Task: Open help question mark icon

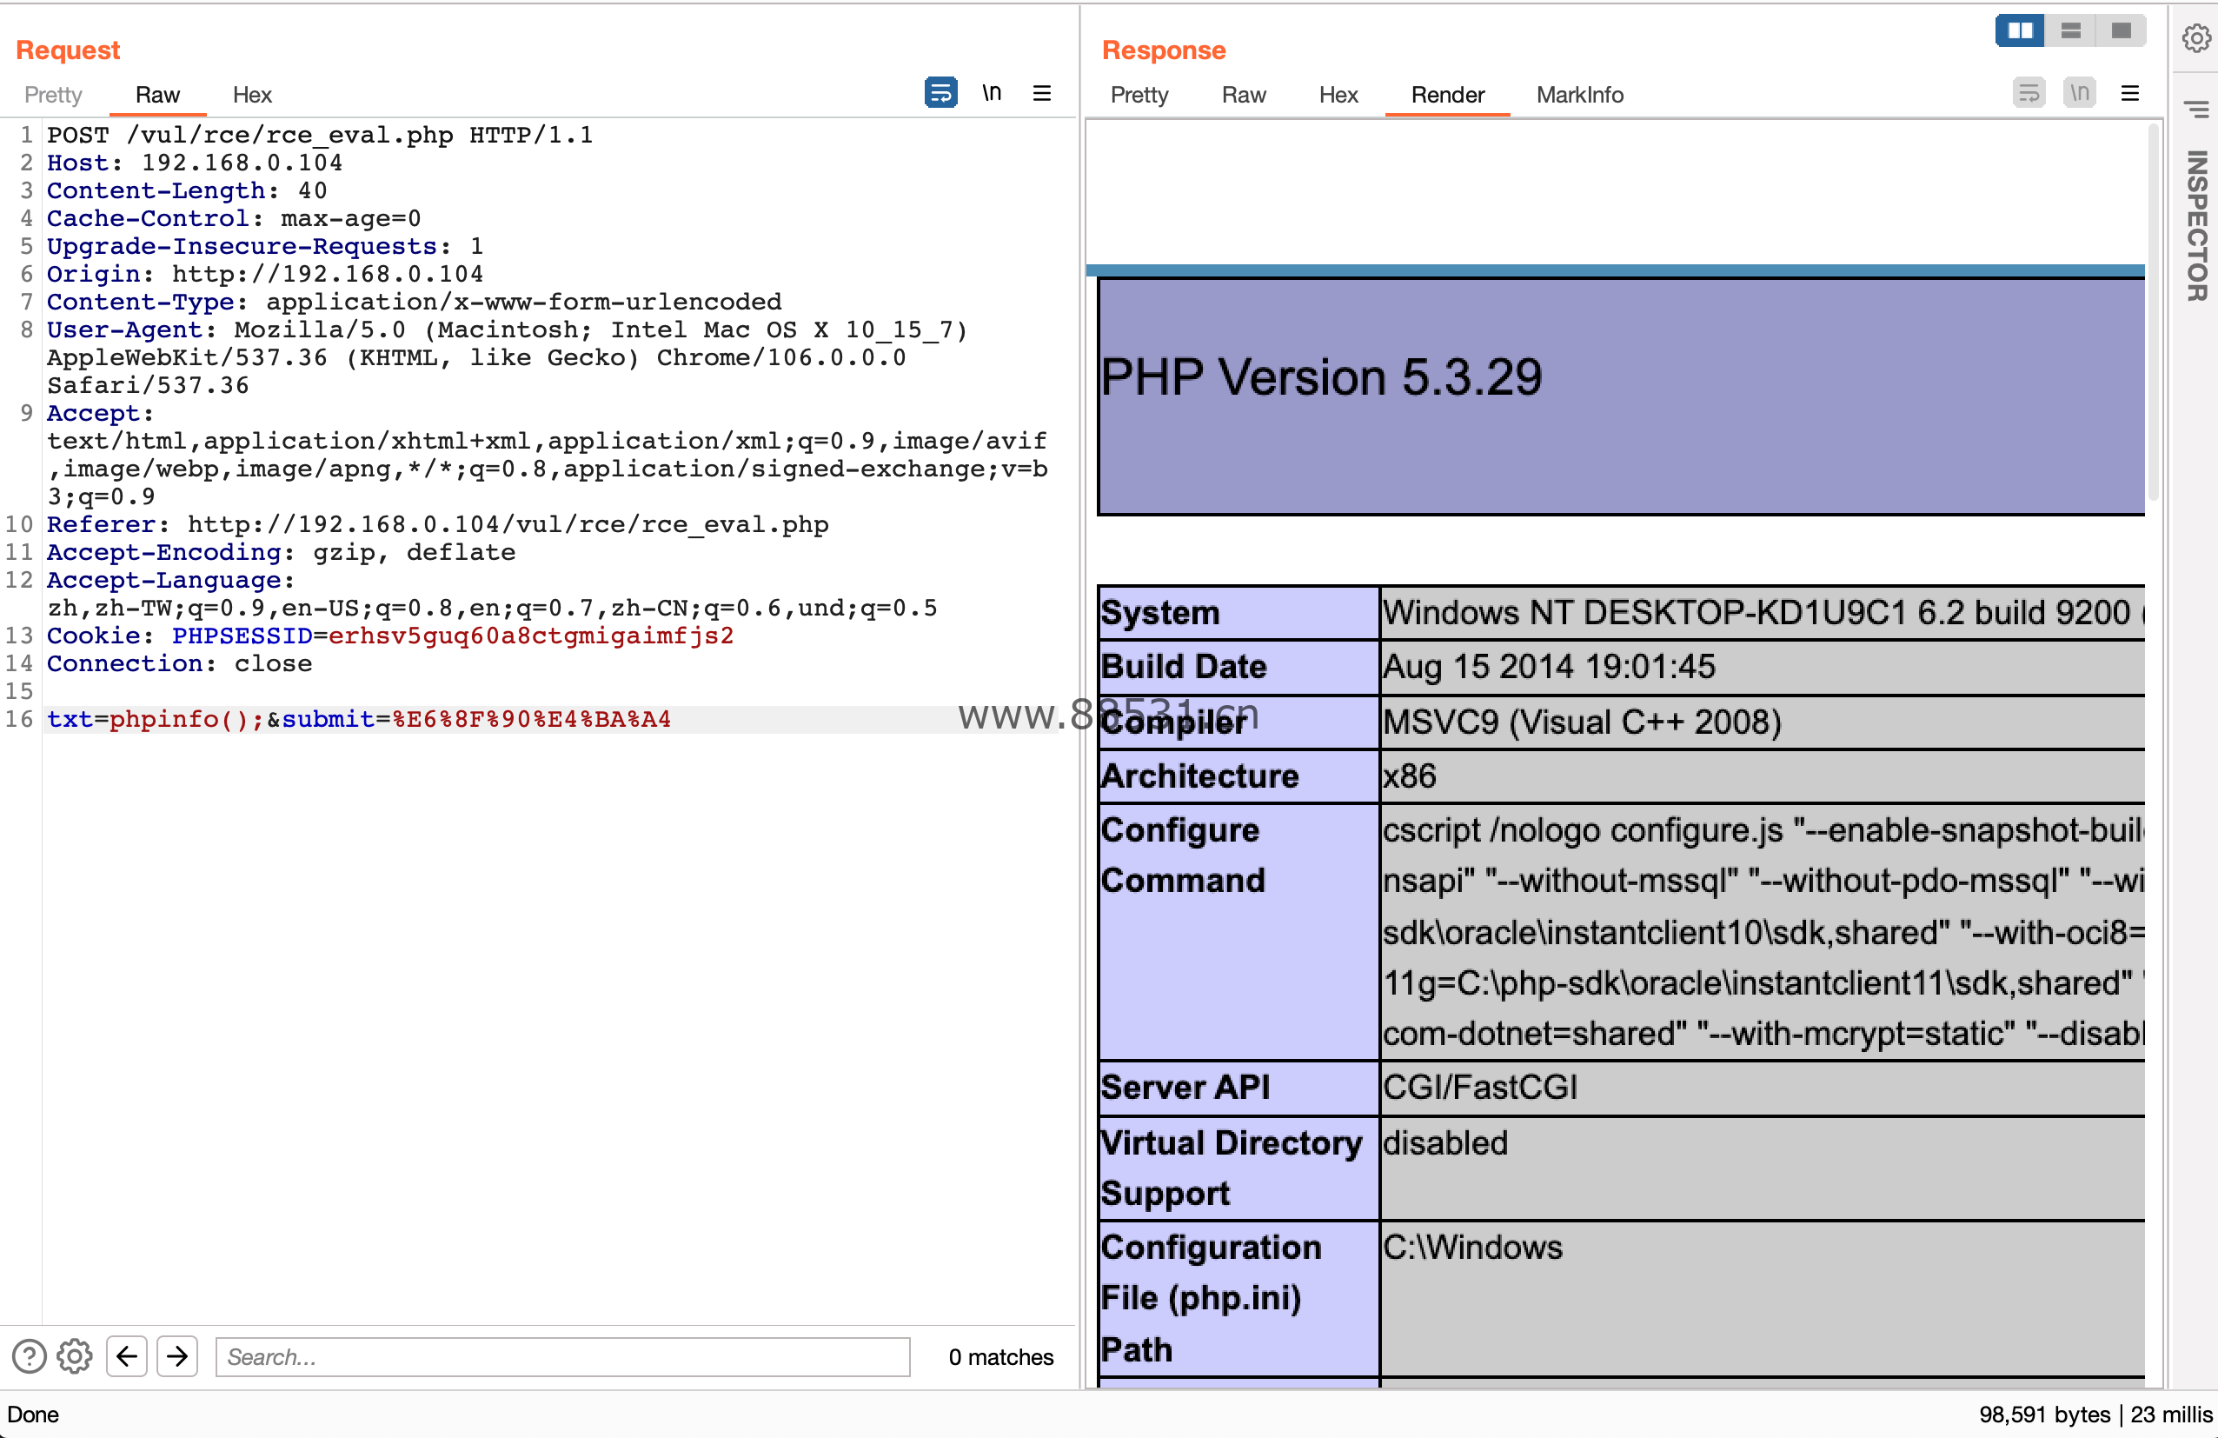Action: (x=29, y=1356)
